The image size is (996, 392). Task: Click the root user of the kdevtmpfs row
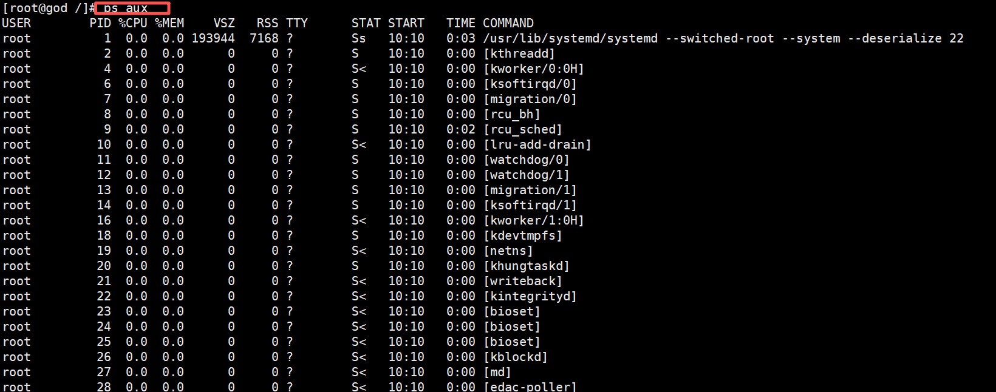click(x=16, y=235)
